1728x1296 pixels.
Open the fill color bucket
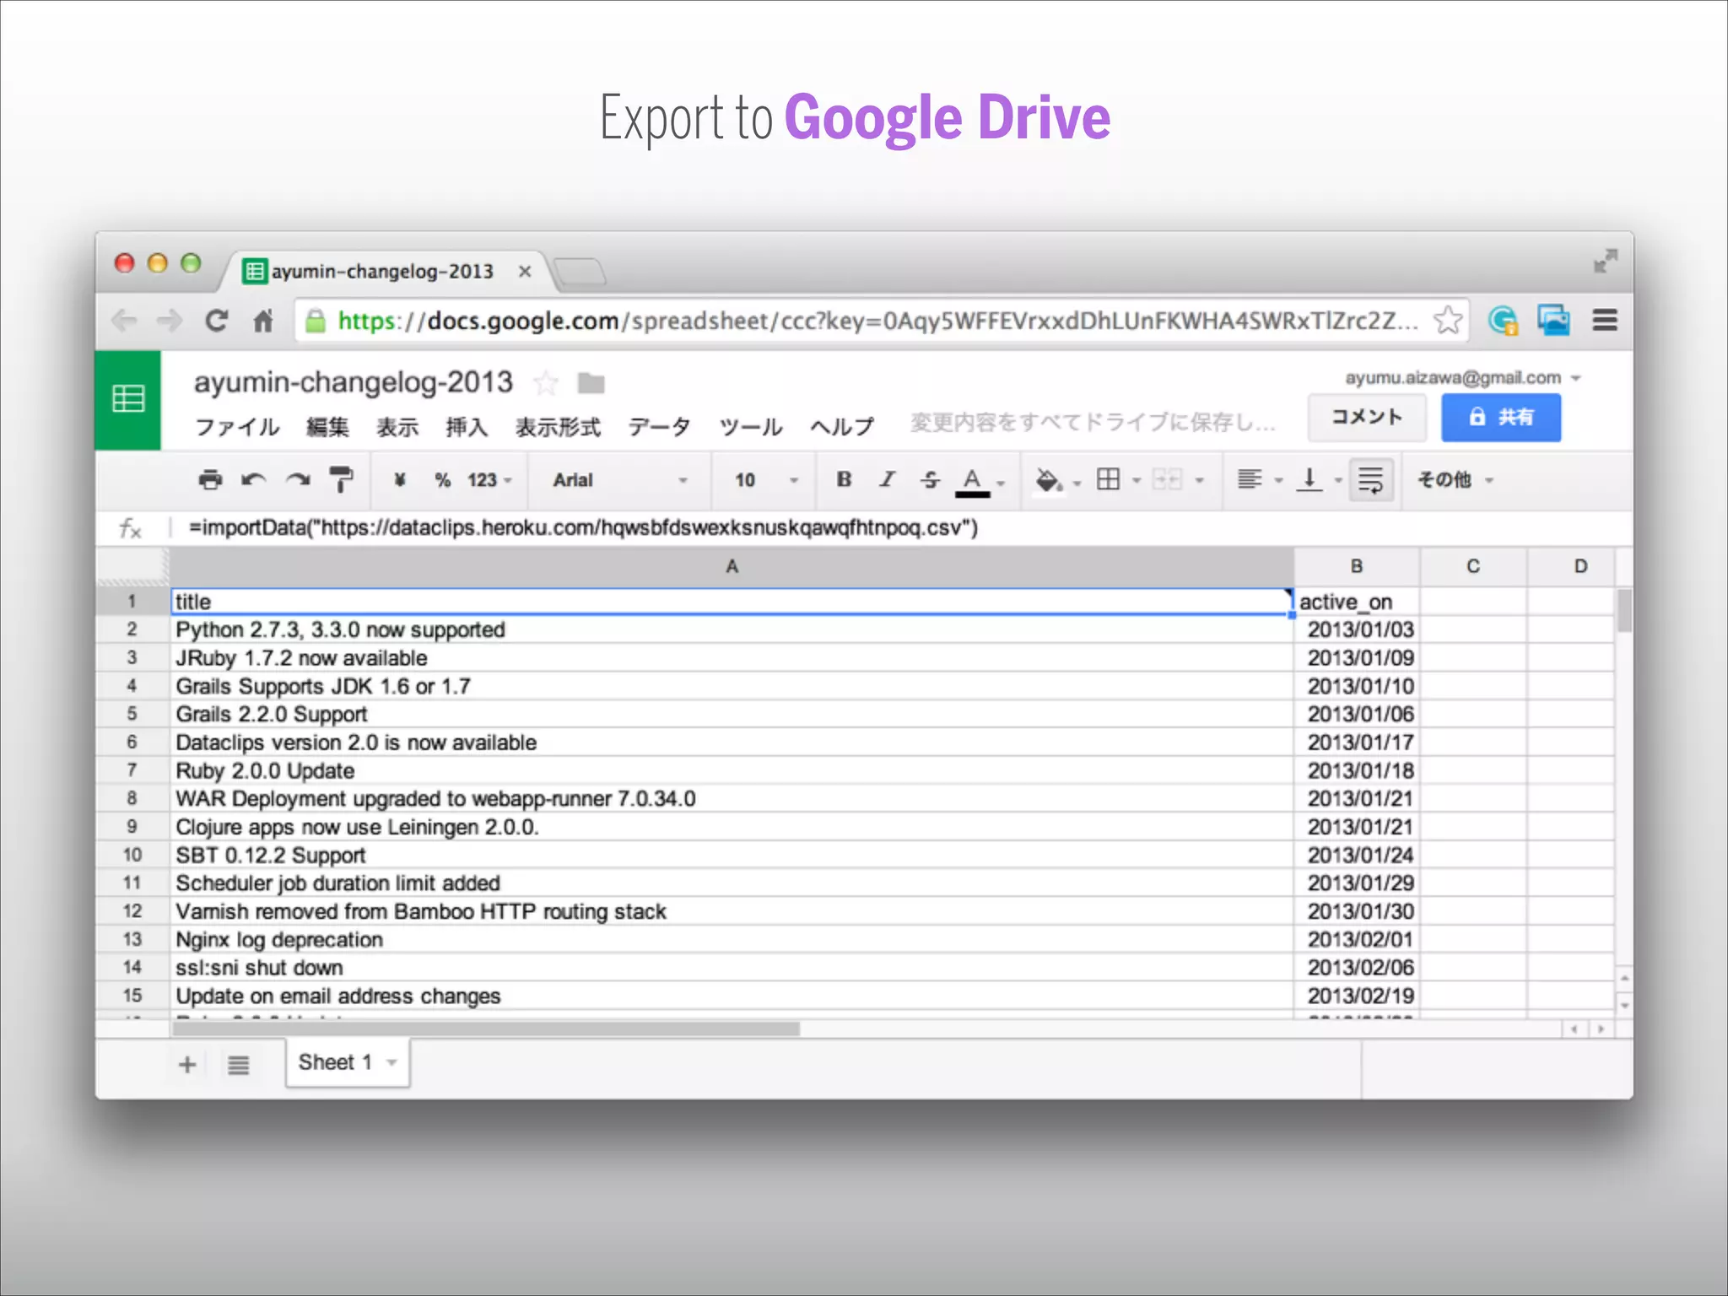pos(1056,481)
